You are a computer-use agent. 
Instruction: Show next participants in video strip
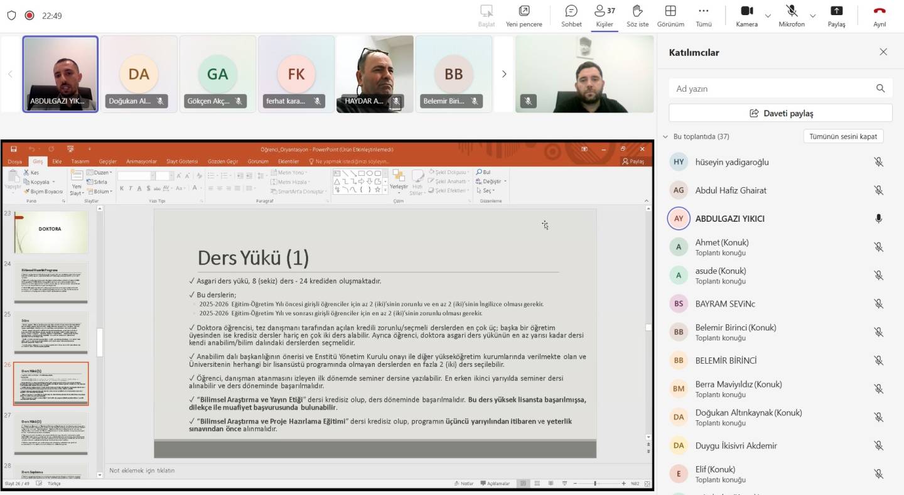point(503,74)
